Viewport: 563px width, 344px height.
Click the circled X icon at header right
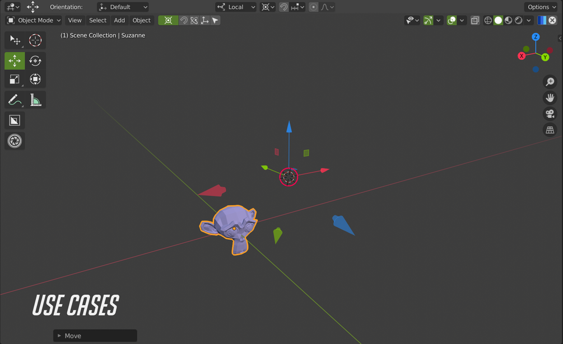coord(552,21)
